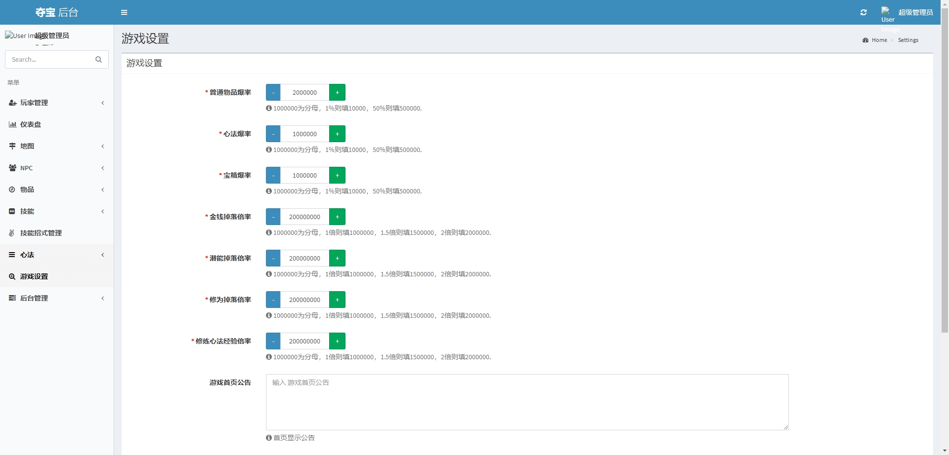Click the 普通物品爆率 value field
The width and height of the screenshot is (949, 455).
[x=304, y=92]
